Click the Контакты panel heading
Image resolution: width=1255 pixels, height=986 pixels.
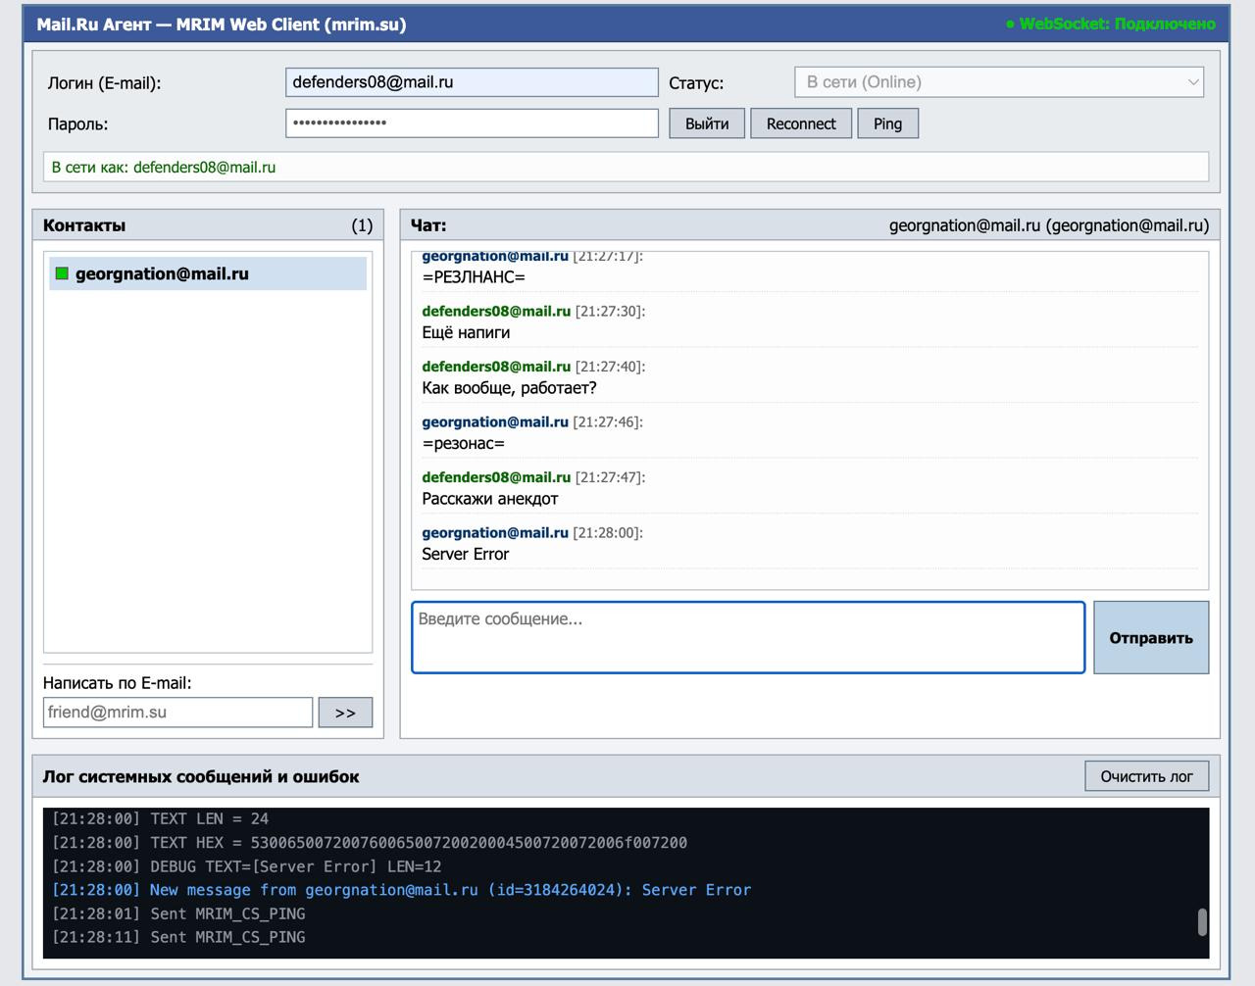click(x=84, y=225)
